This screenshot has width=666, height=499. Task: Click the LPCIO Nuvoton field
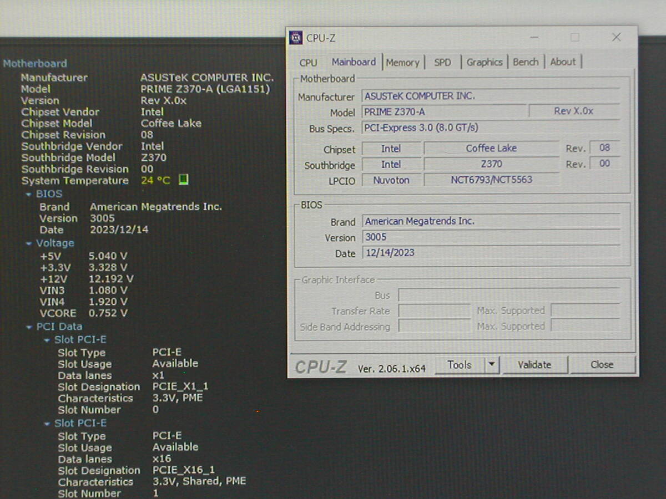click(x=391, y=180)
